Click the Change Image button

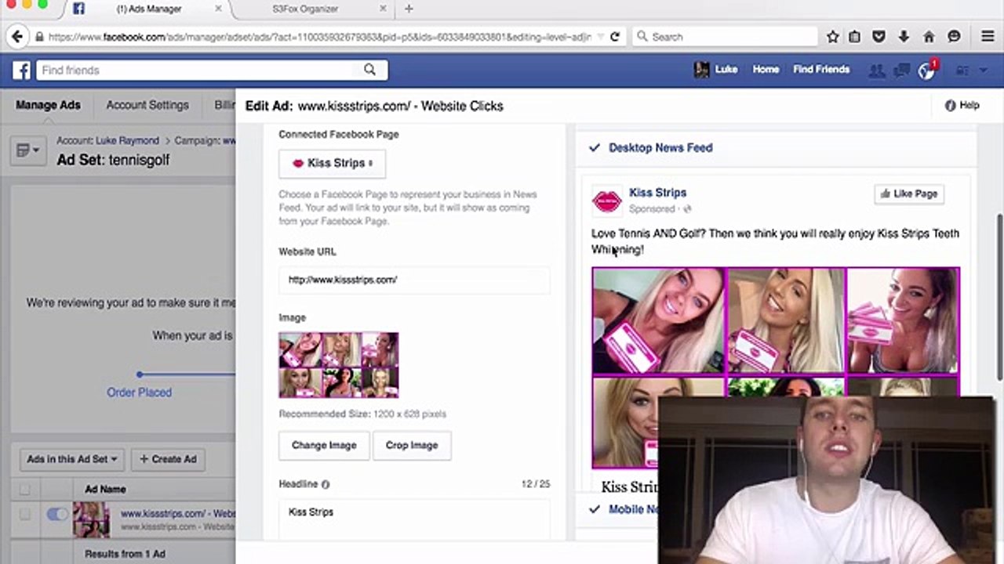point(324,446)
